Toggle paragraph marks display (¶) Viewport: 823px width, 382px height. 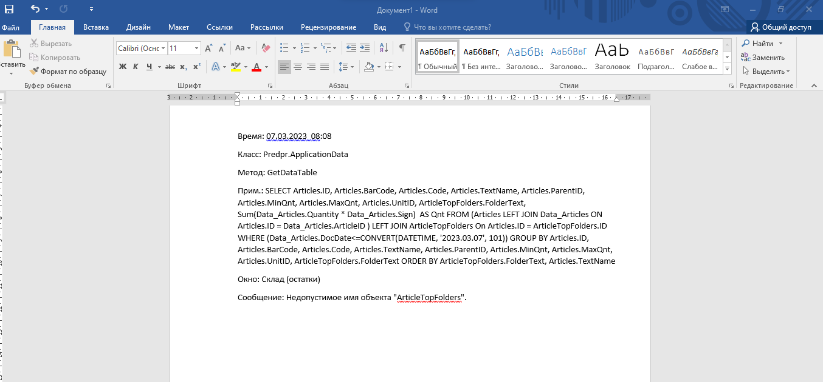[x=402, y=48]
